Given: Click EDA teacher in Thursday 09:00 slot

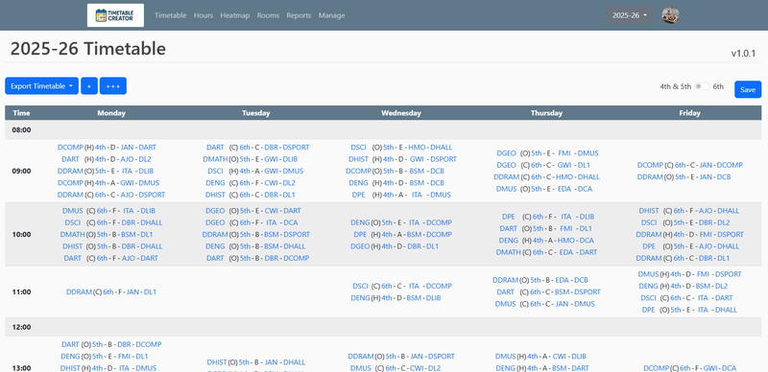Looking at the screenshot, I should 564,189.
